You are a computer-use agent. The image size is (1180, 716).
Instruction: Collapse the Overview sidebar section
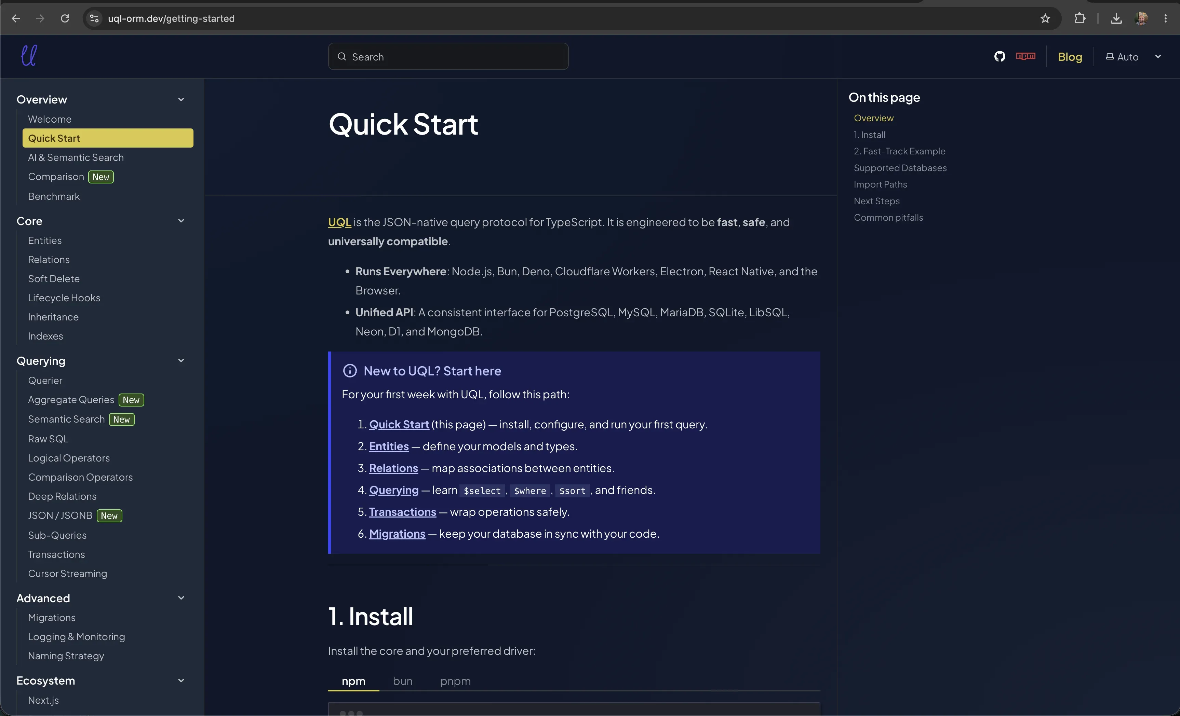[181, 99]
